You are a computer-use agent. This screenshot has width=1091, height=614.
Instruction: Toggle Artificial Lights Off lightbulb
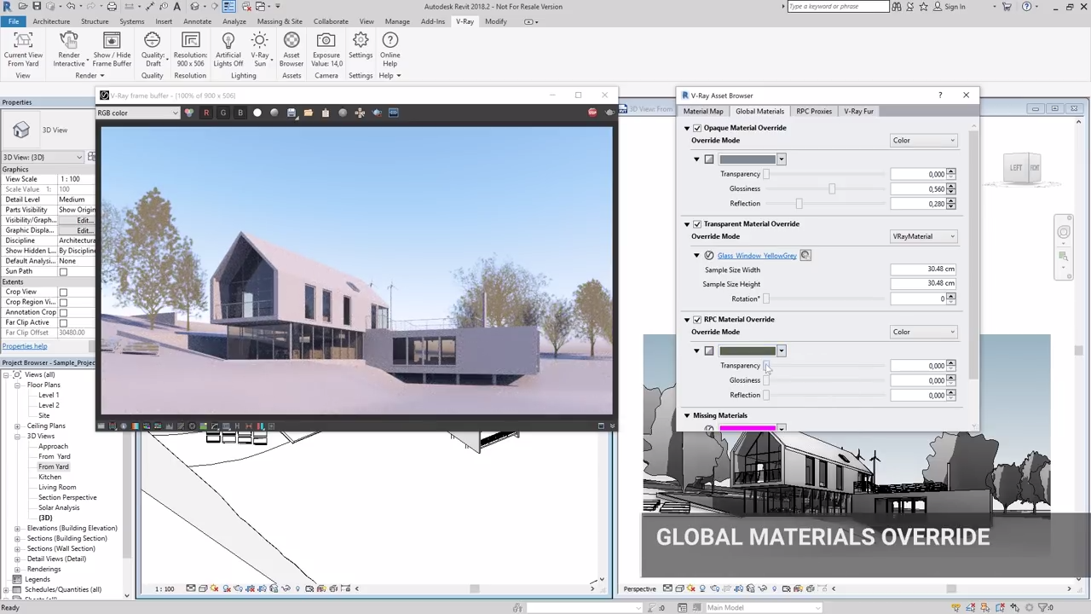point(228,41)
